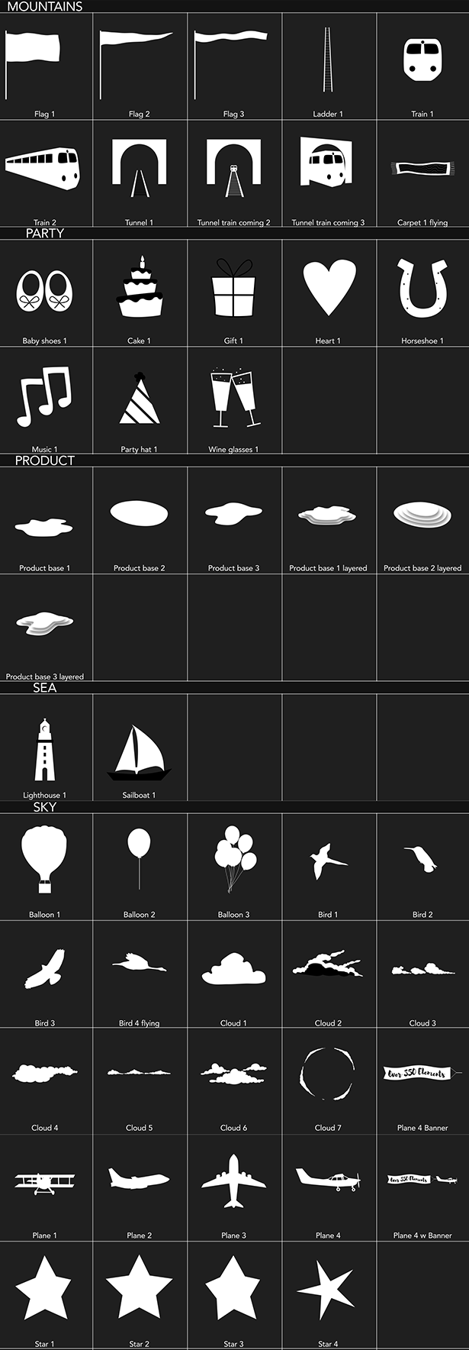469x1350 pixels.
Task: Click the SKY category header
Action: click(x=45, y=806)
